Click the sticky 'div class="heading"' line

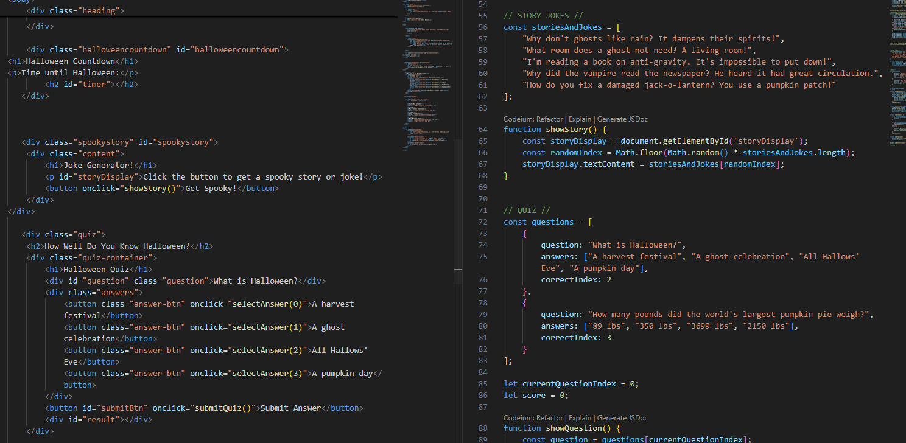75,11
